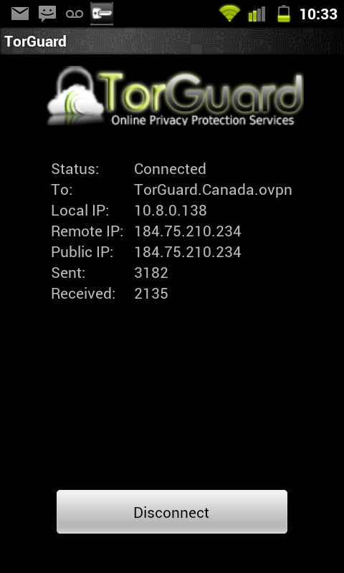Tap the Local IP 10.8.0.138 value

tap(171, 211)
